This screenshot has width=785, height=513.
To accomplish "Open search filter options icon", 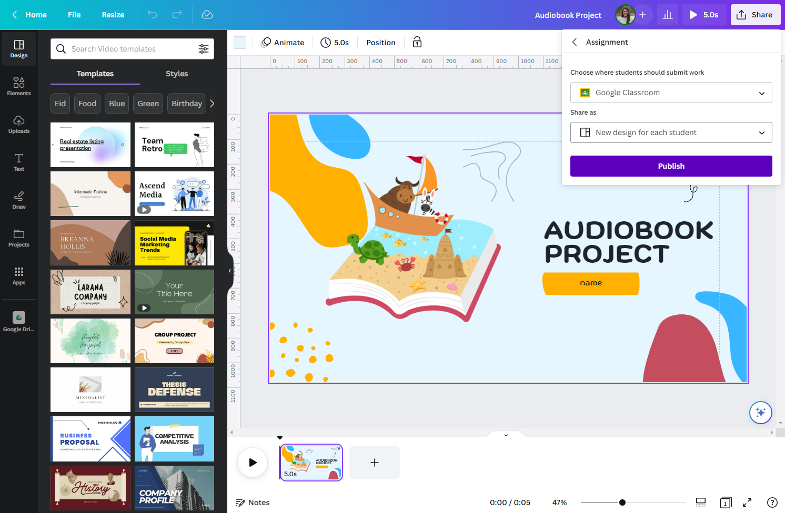I will point(204,49).
